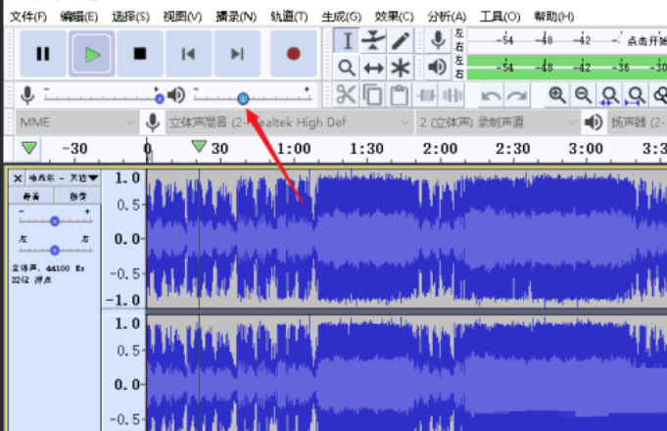Paste audio with the clipboard icon

[399, 95]
